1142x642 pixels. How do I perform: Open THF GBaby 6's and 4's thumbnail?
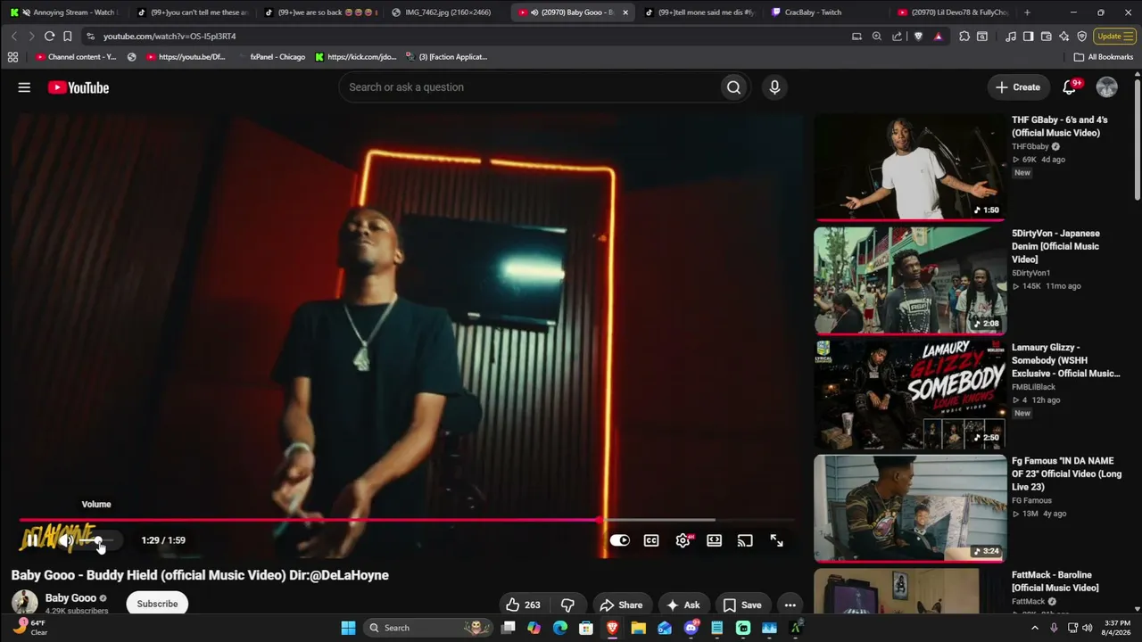click(909, 167)
